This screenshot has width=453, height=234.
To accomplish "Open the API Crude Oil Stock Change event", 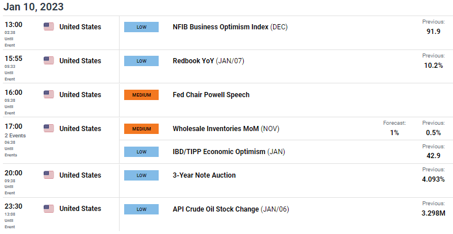I will click(x=231, y=209).
